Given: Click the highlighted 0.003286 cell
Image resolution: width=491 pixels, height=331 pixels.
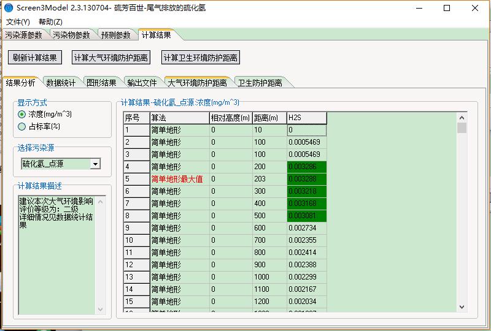Looking at the screenshot, I should point(307,167).
